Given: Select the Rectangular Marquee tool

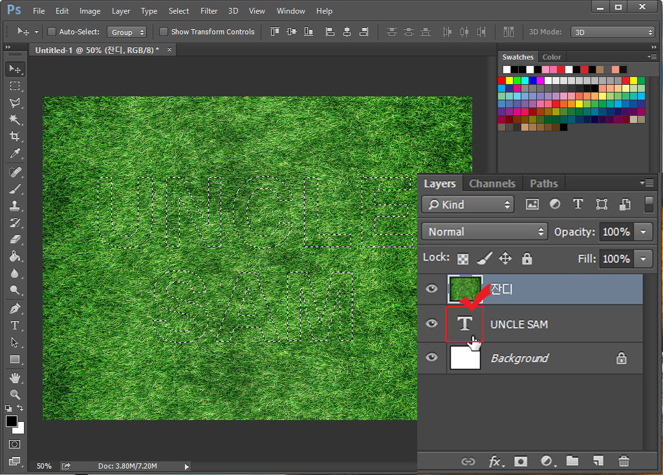Looking at the screenshot, I should point(15,86).
